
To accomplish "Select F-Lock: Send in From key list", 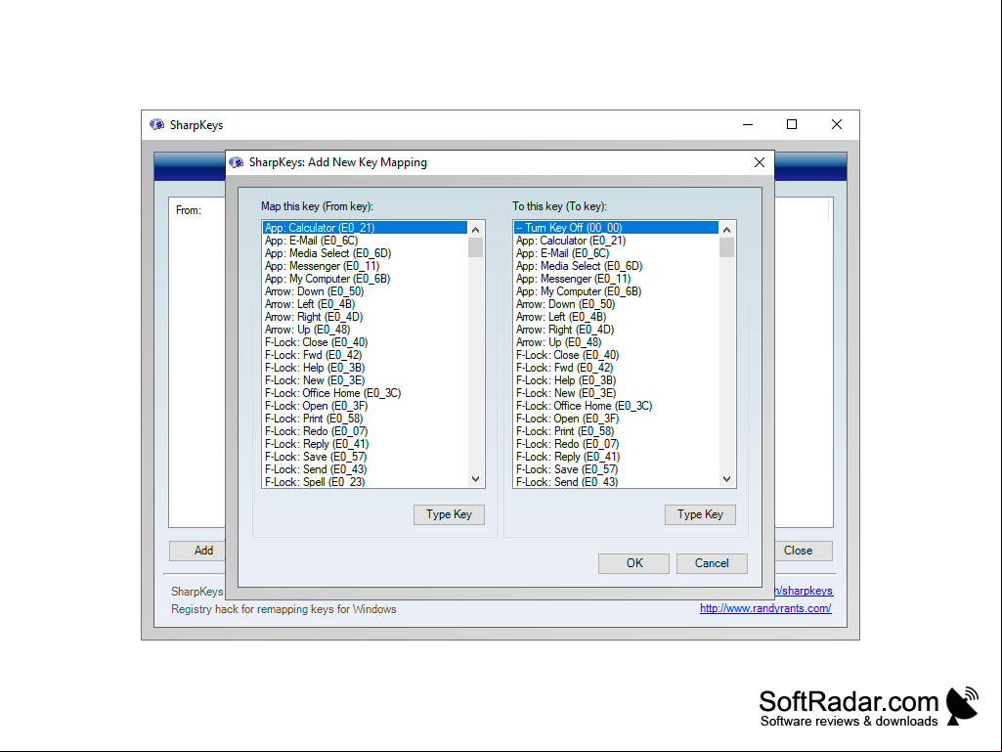I will [365, 469].
